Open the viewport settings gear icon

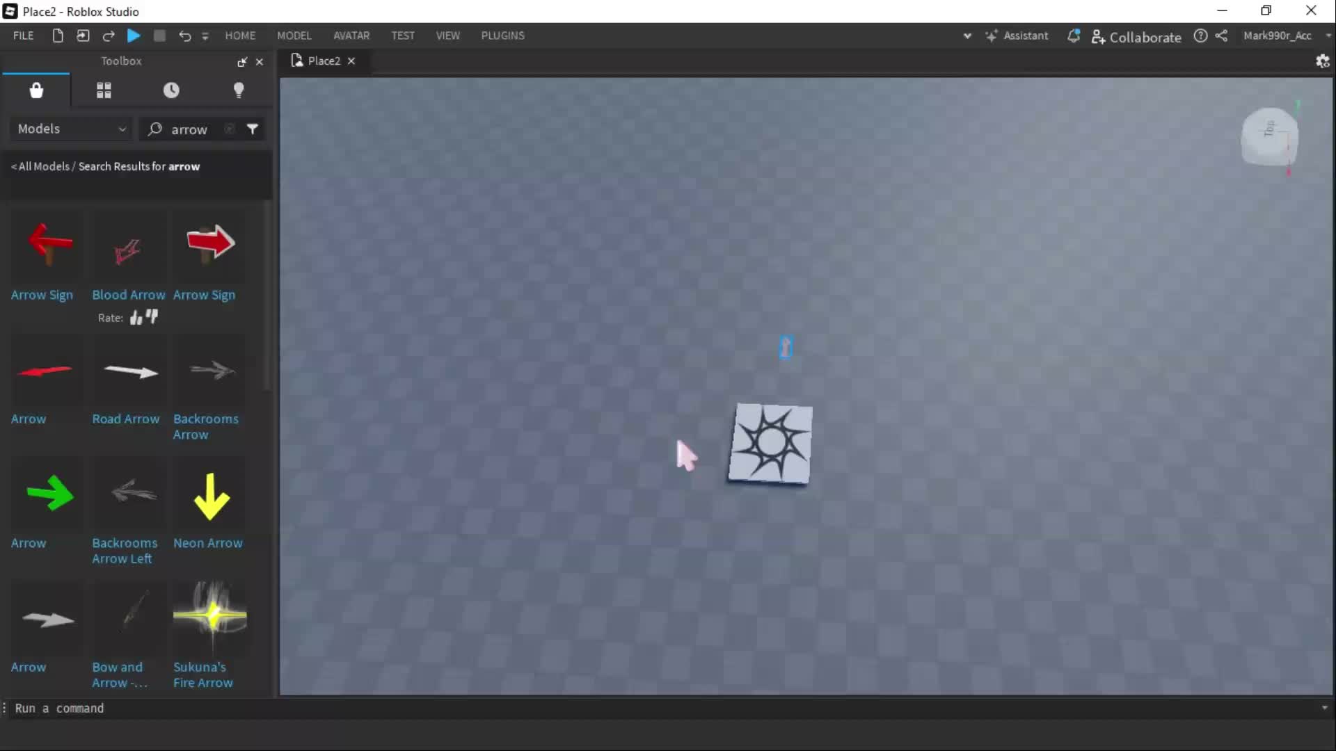tap(1322, 61)
